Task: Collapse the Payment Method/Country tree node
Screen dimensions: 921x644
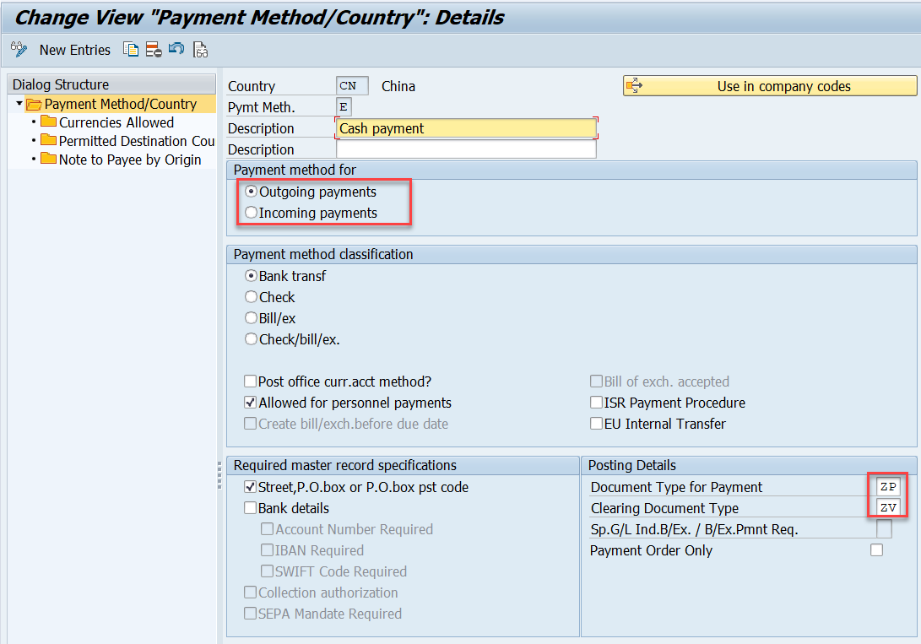Action: click(19, 103)
